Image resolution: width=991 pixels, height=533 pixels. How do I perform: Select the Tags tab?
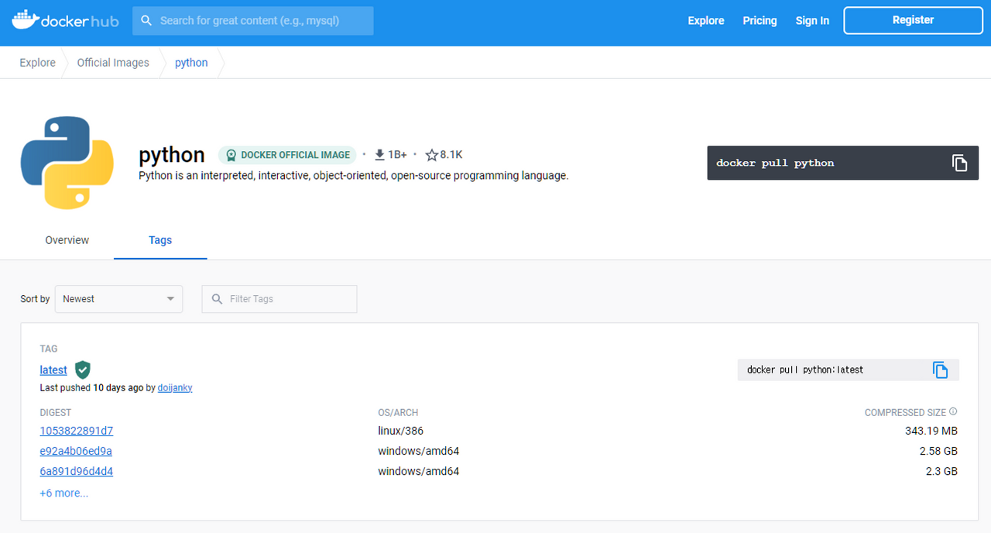pos(160,240)
